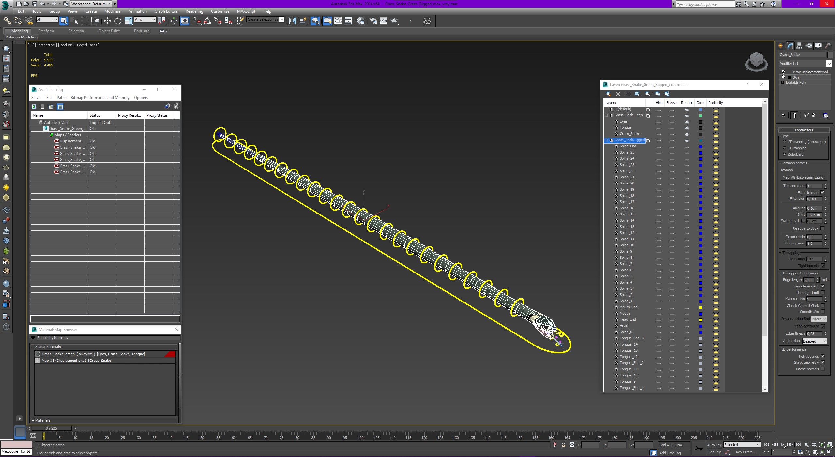
Task: Open the Curve Editor from toolbar
Action: click(x=338, y=21)
